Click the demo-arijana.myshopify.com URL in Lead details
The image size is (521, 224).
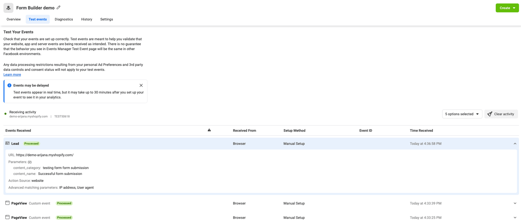[x=45, y=155]
